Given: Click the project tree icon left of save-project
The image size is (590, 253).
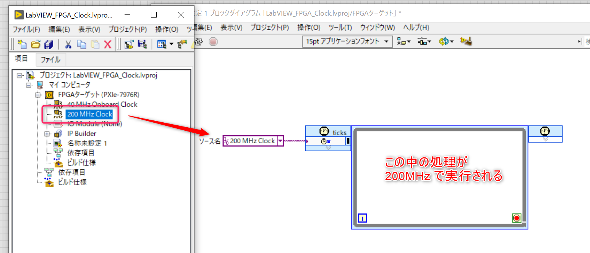Looking at the screenshot, I should pos(129,44).
